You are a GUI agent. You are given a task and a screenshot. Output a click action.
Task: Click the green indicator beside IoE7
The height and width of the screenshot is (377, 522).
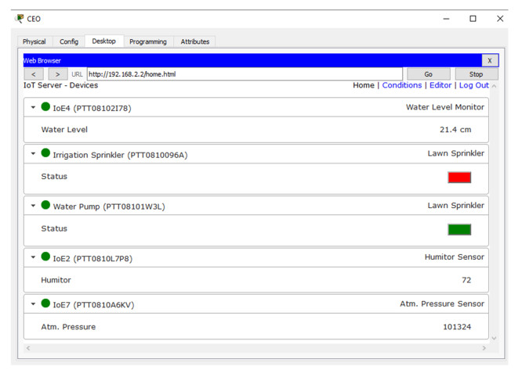point(45,303)
